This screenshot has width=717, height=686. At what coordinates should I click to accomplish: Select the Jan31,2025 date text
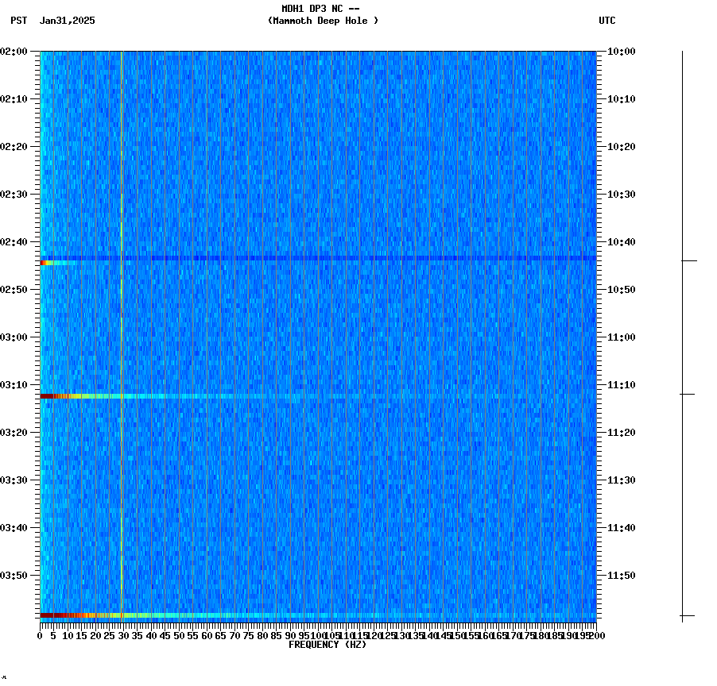(67, 21)
